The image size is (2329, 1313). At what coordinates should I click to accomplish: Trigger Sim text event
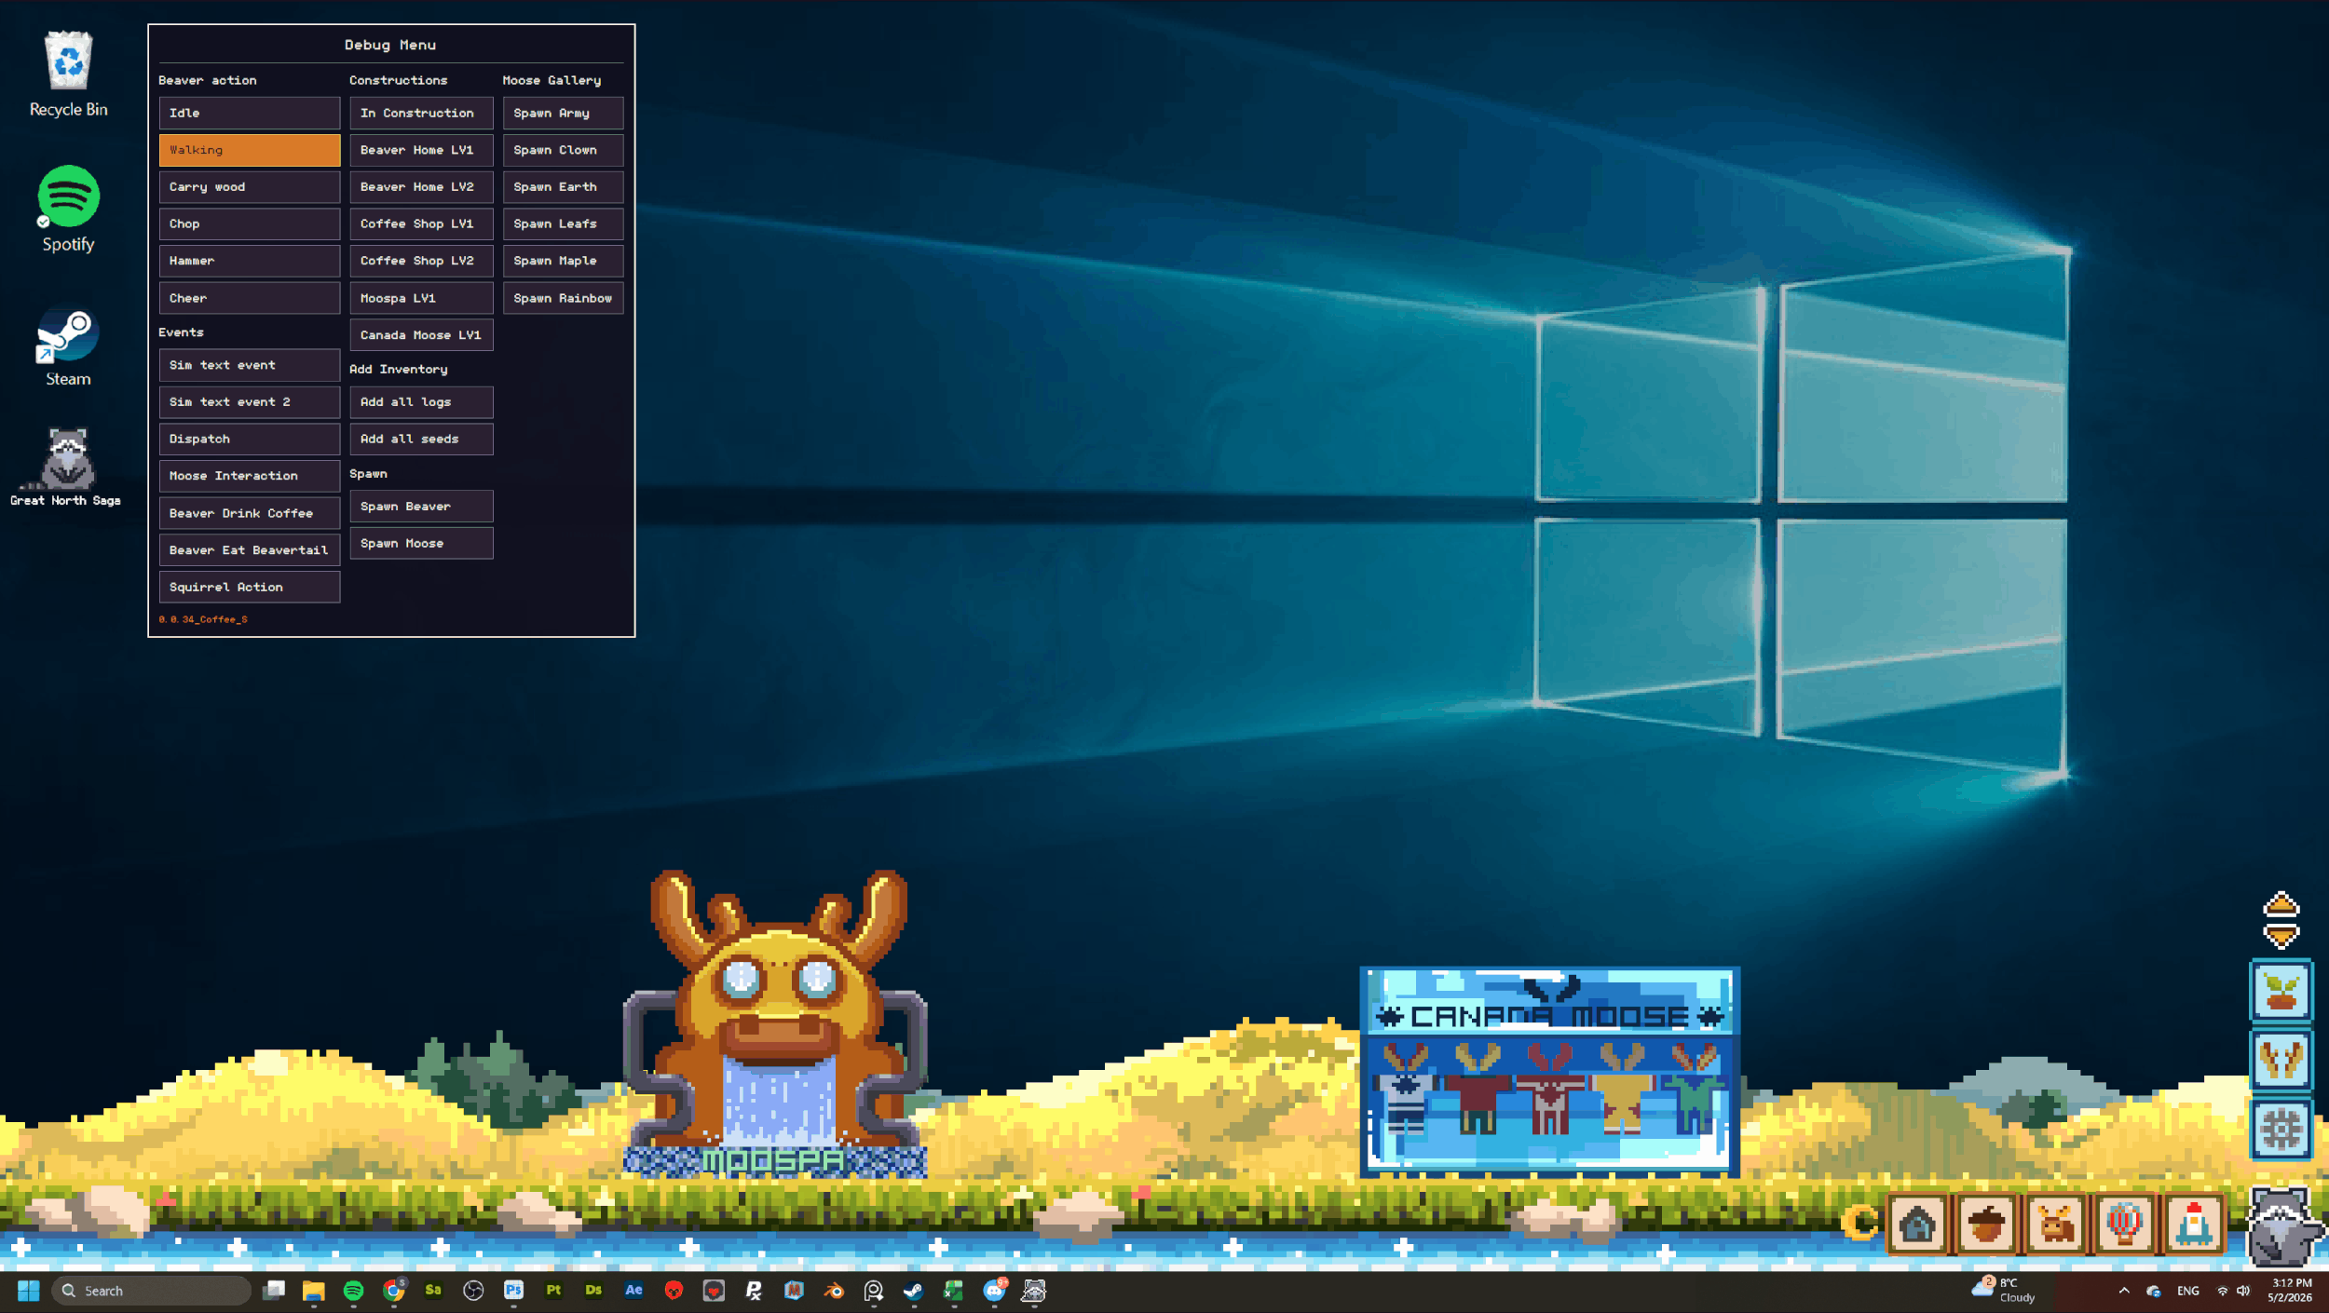pyautogui.click(x=249, y=365)
